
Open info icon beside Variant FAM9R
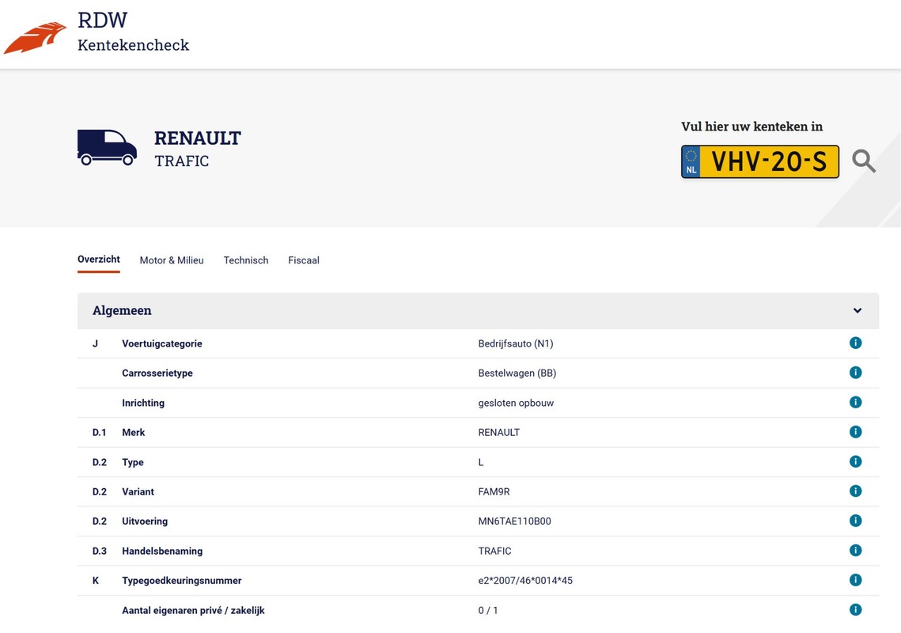(x=856, y=491)
